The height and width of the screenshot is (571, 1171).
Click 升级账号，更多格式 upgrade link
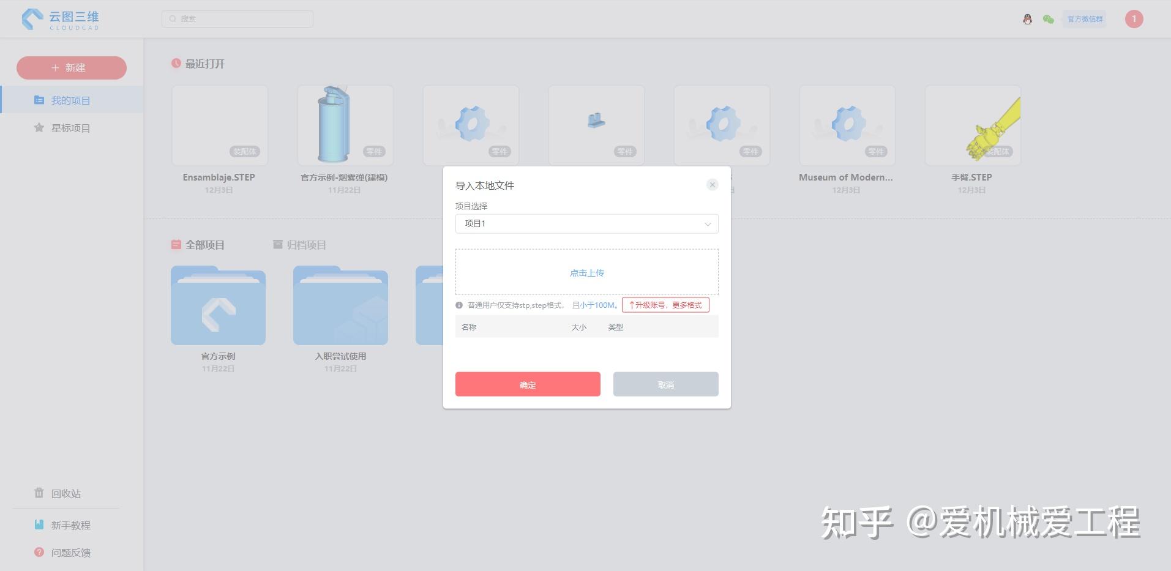(x=665, y=305)
